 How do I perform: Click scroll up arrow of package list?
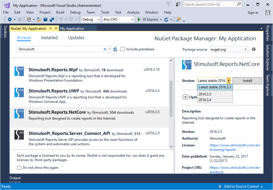coord(171,60)
